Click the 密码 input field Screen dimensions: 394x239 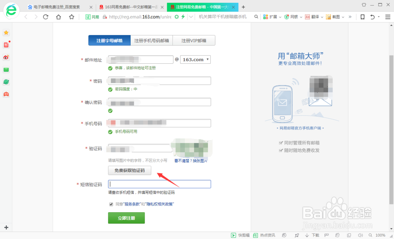[x=159, y=81]
